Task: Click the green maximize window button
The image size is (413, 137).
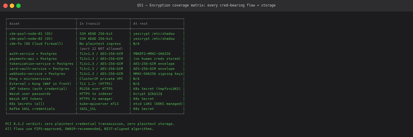Action: click(19, 6)
